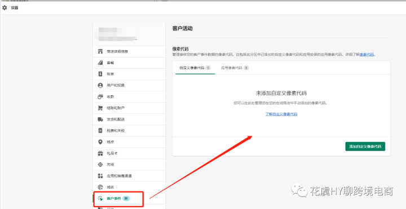This screenshot has width=406, height=209.
Task: Open apps and sales channels grid icon
Action: point(100,176)
